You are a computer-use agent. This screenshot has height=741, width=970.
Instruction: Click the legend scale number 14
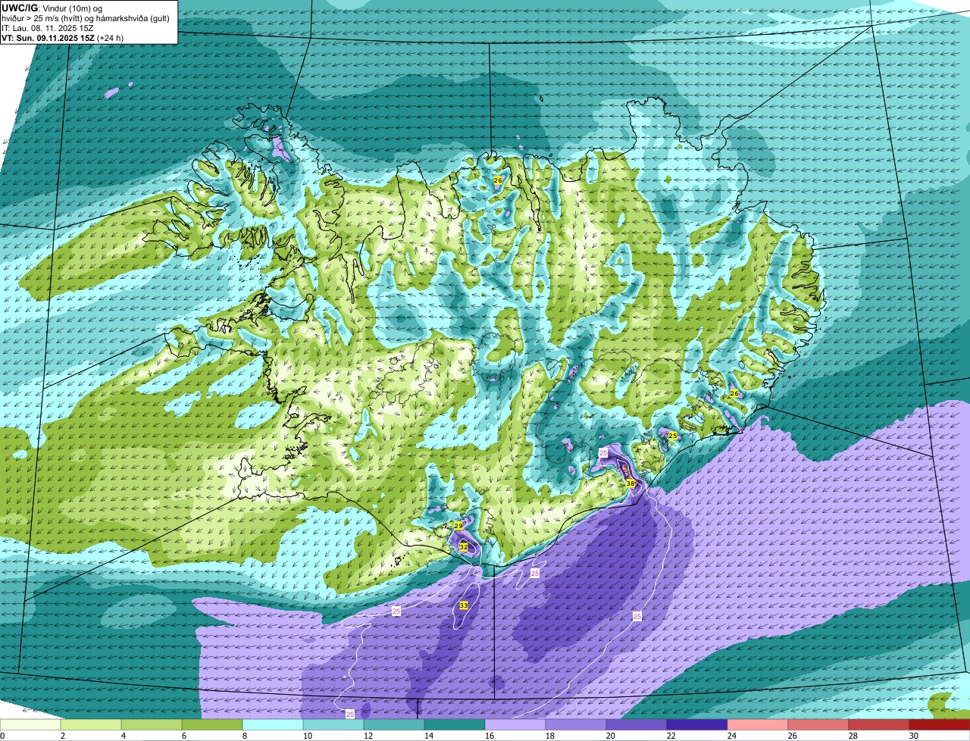(x=428, y=736)
